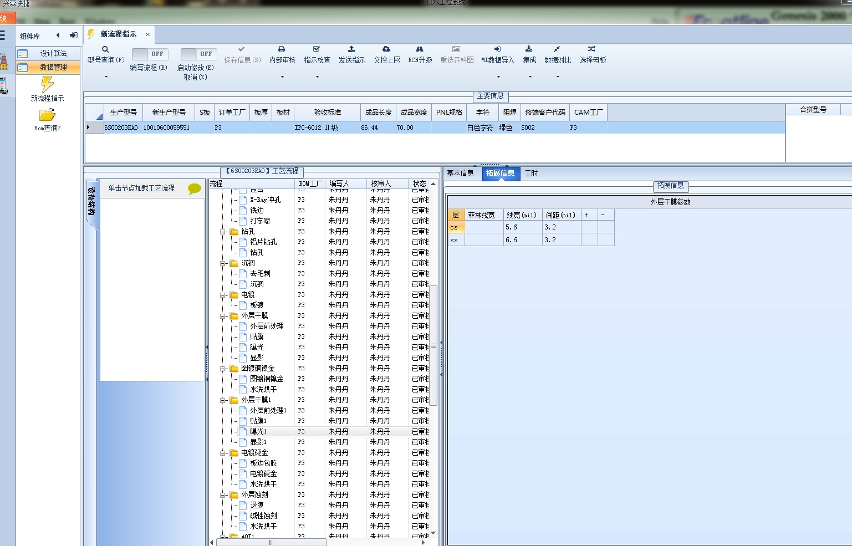Open dropdown arrow under 型号查询
Screen dimensions: 852x546
click(x=106, y=77)
